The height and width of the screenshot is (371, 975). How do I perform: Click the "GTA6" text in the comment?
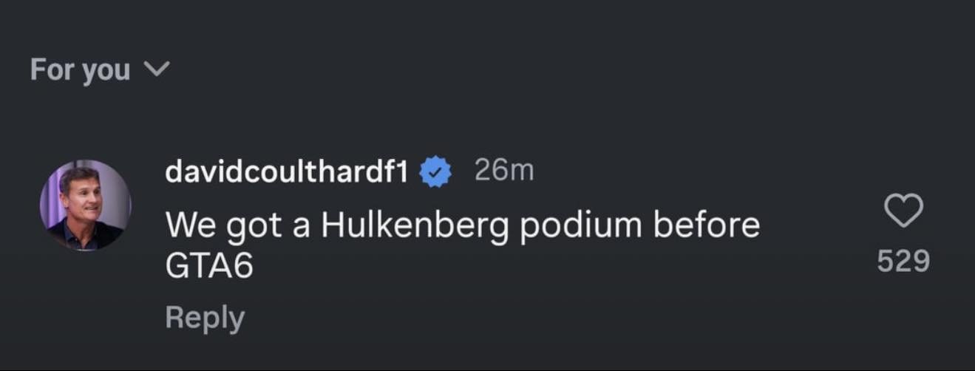(209, 267)
